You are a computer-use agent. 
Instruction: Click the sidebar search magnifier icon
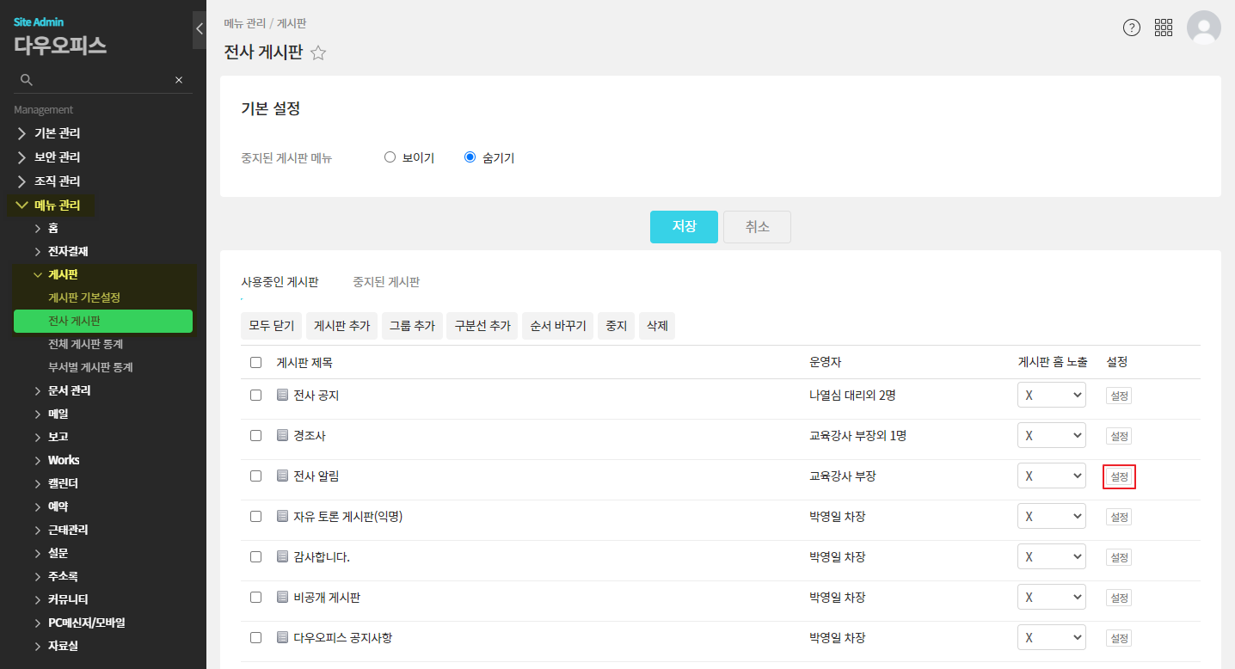(27, 80)
